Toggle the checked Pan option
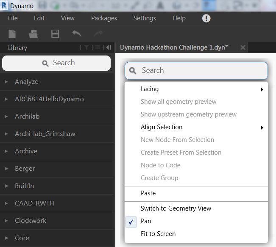 196,221
